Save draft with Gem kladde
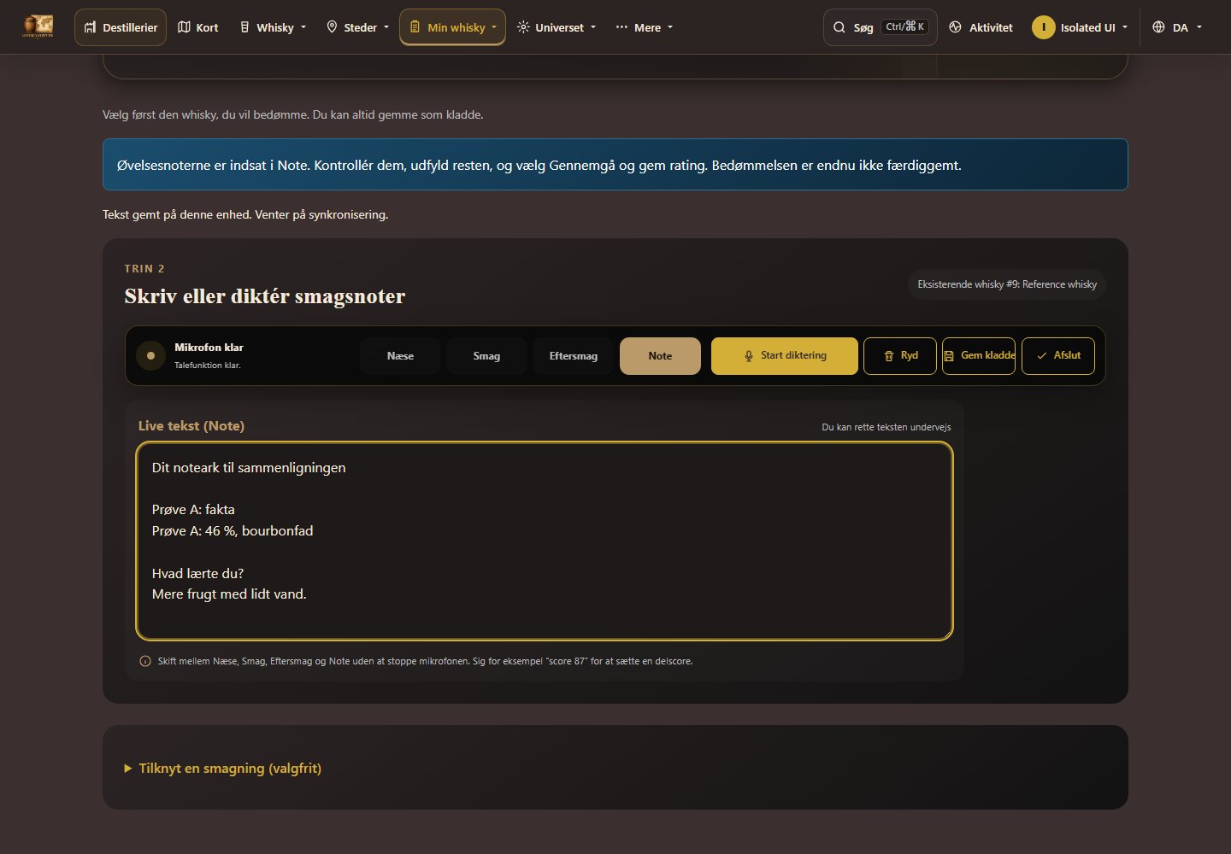Screen dimensions: 1231x854 click(979, 356)
